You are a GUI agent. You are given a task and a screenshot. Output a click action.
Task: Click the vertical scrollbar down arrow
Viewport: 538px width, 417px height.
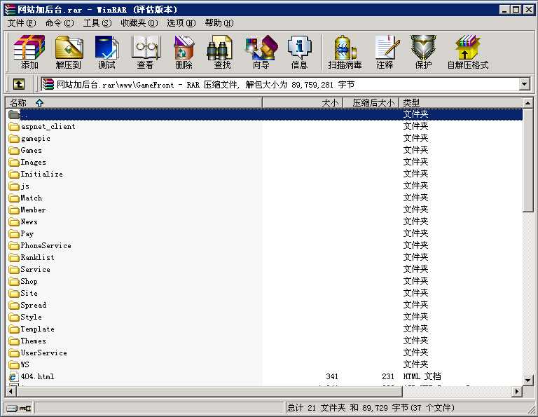pyautogui.click(x=527, y=380)
